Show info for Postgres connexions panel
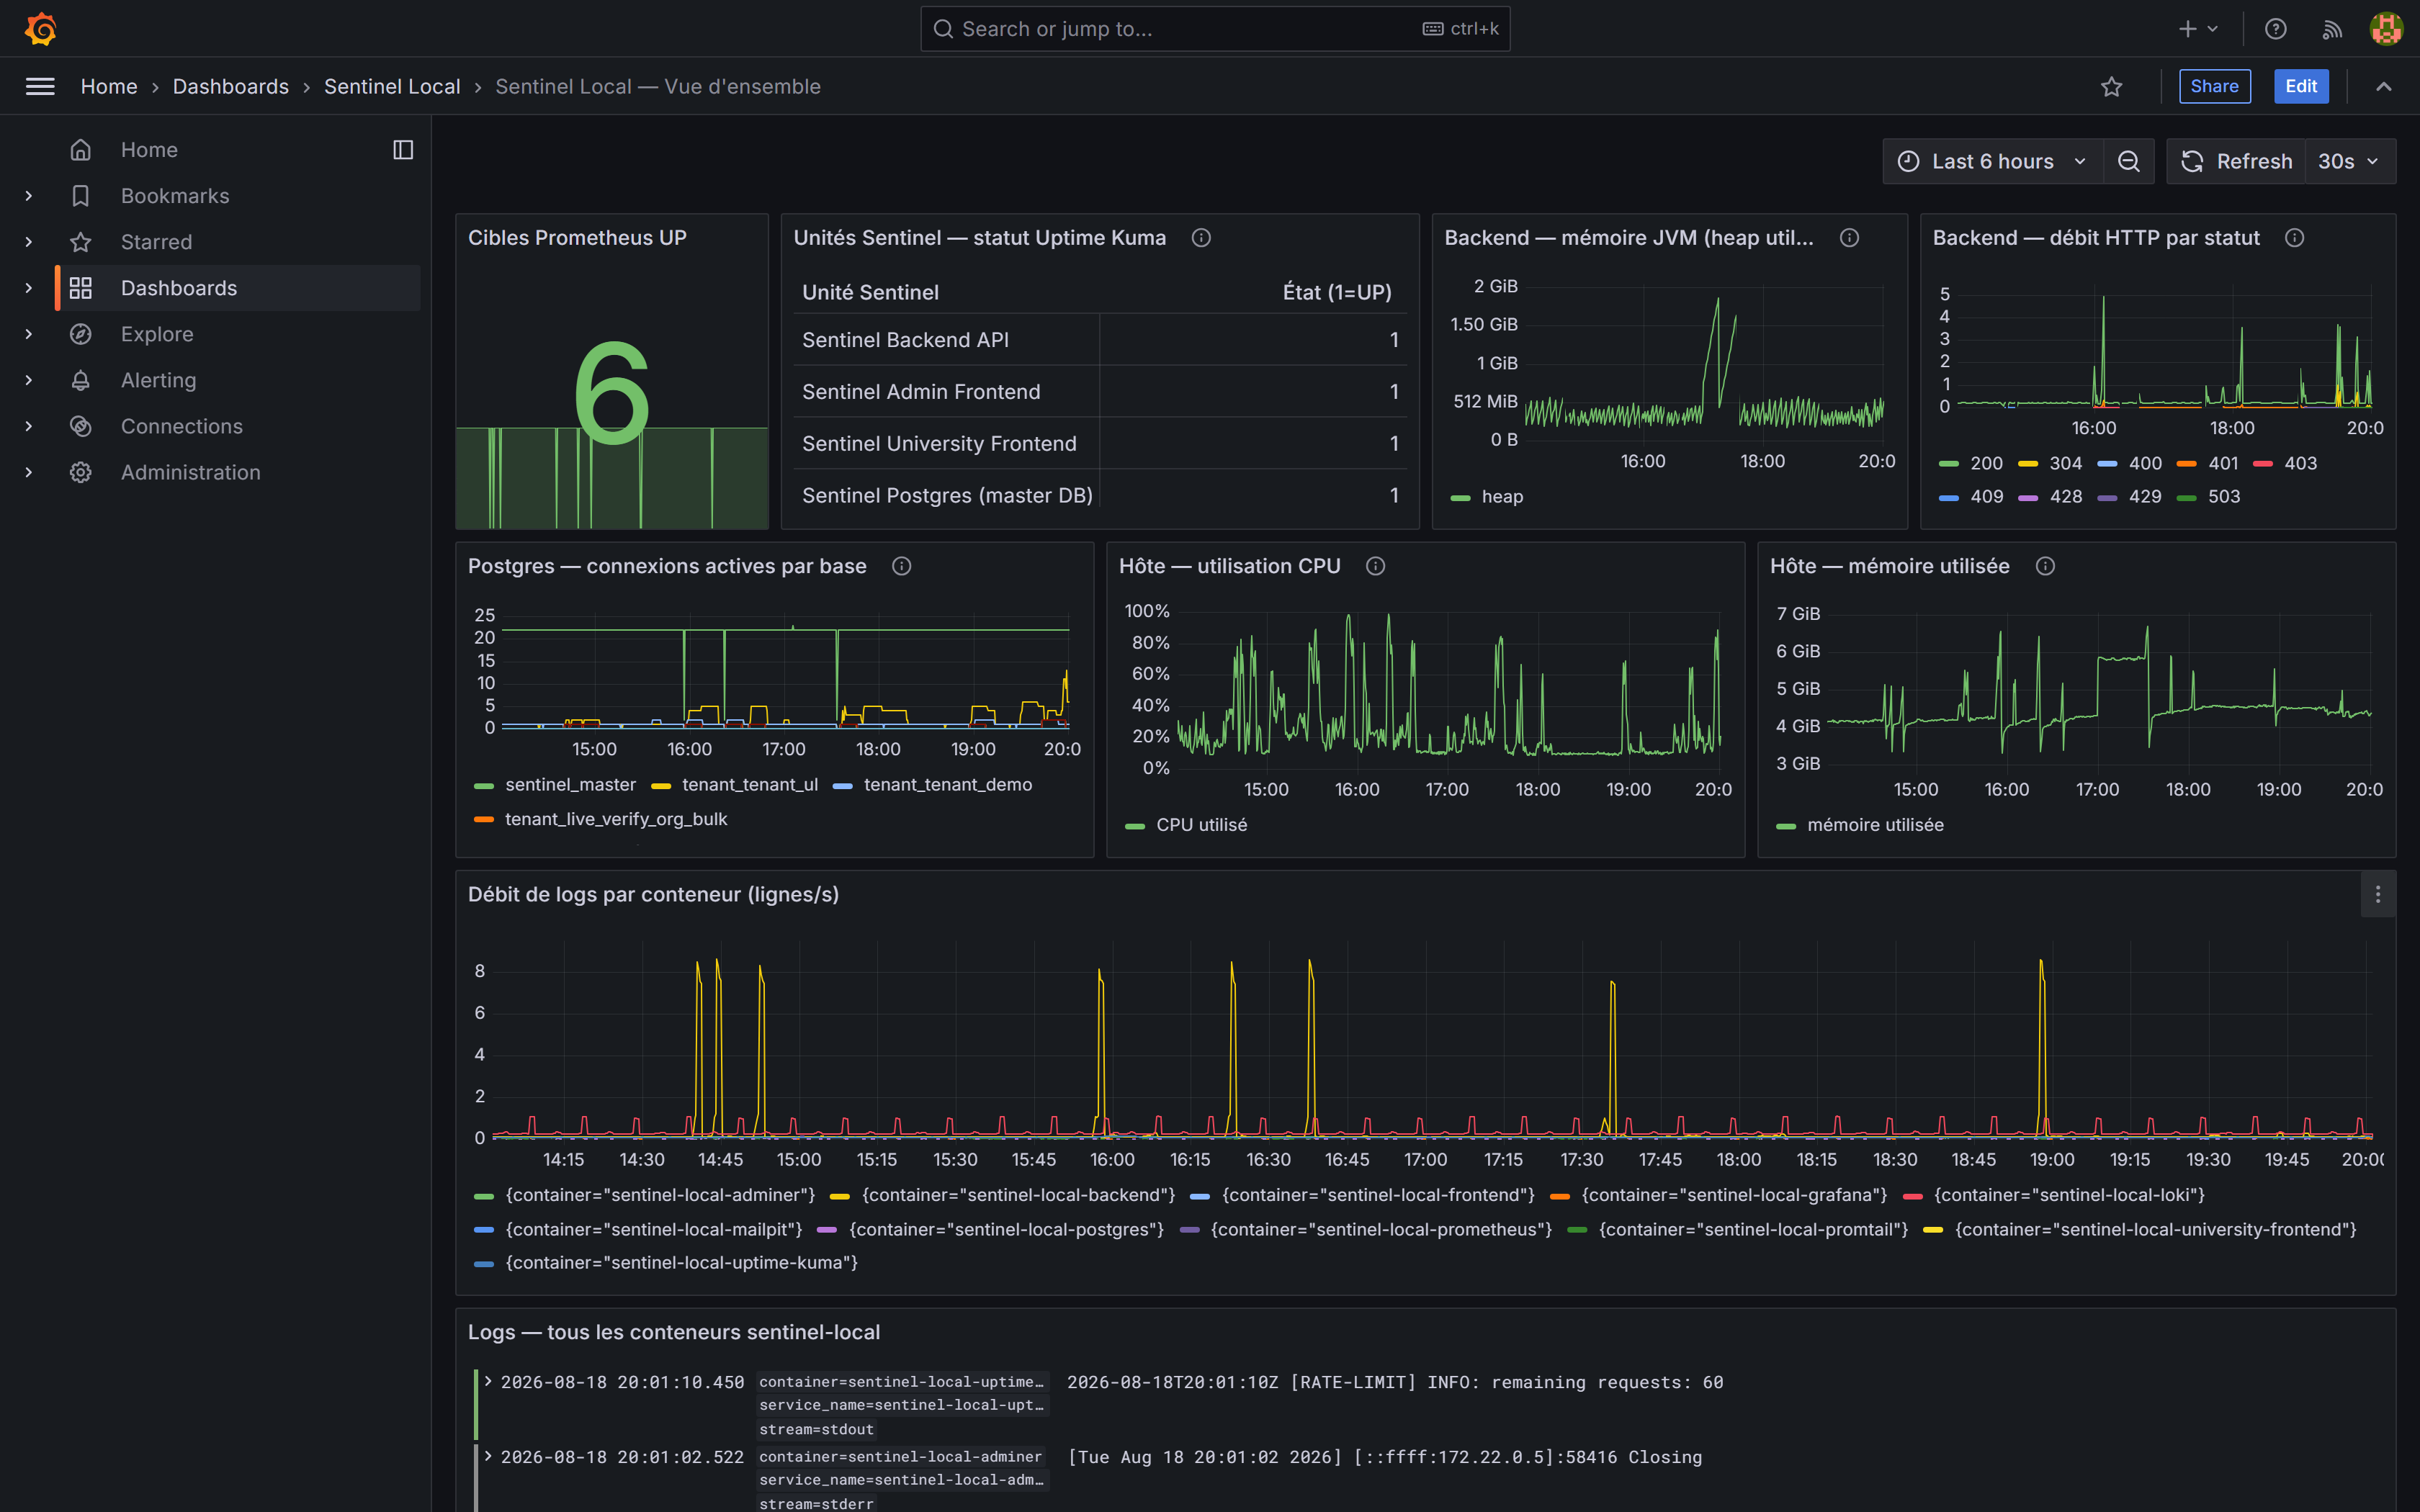The height and width of the screenshot is (1512, 2420). tap(902, 566)
